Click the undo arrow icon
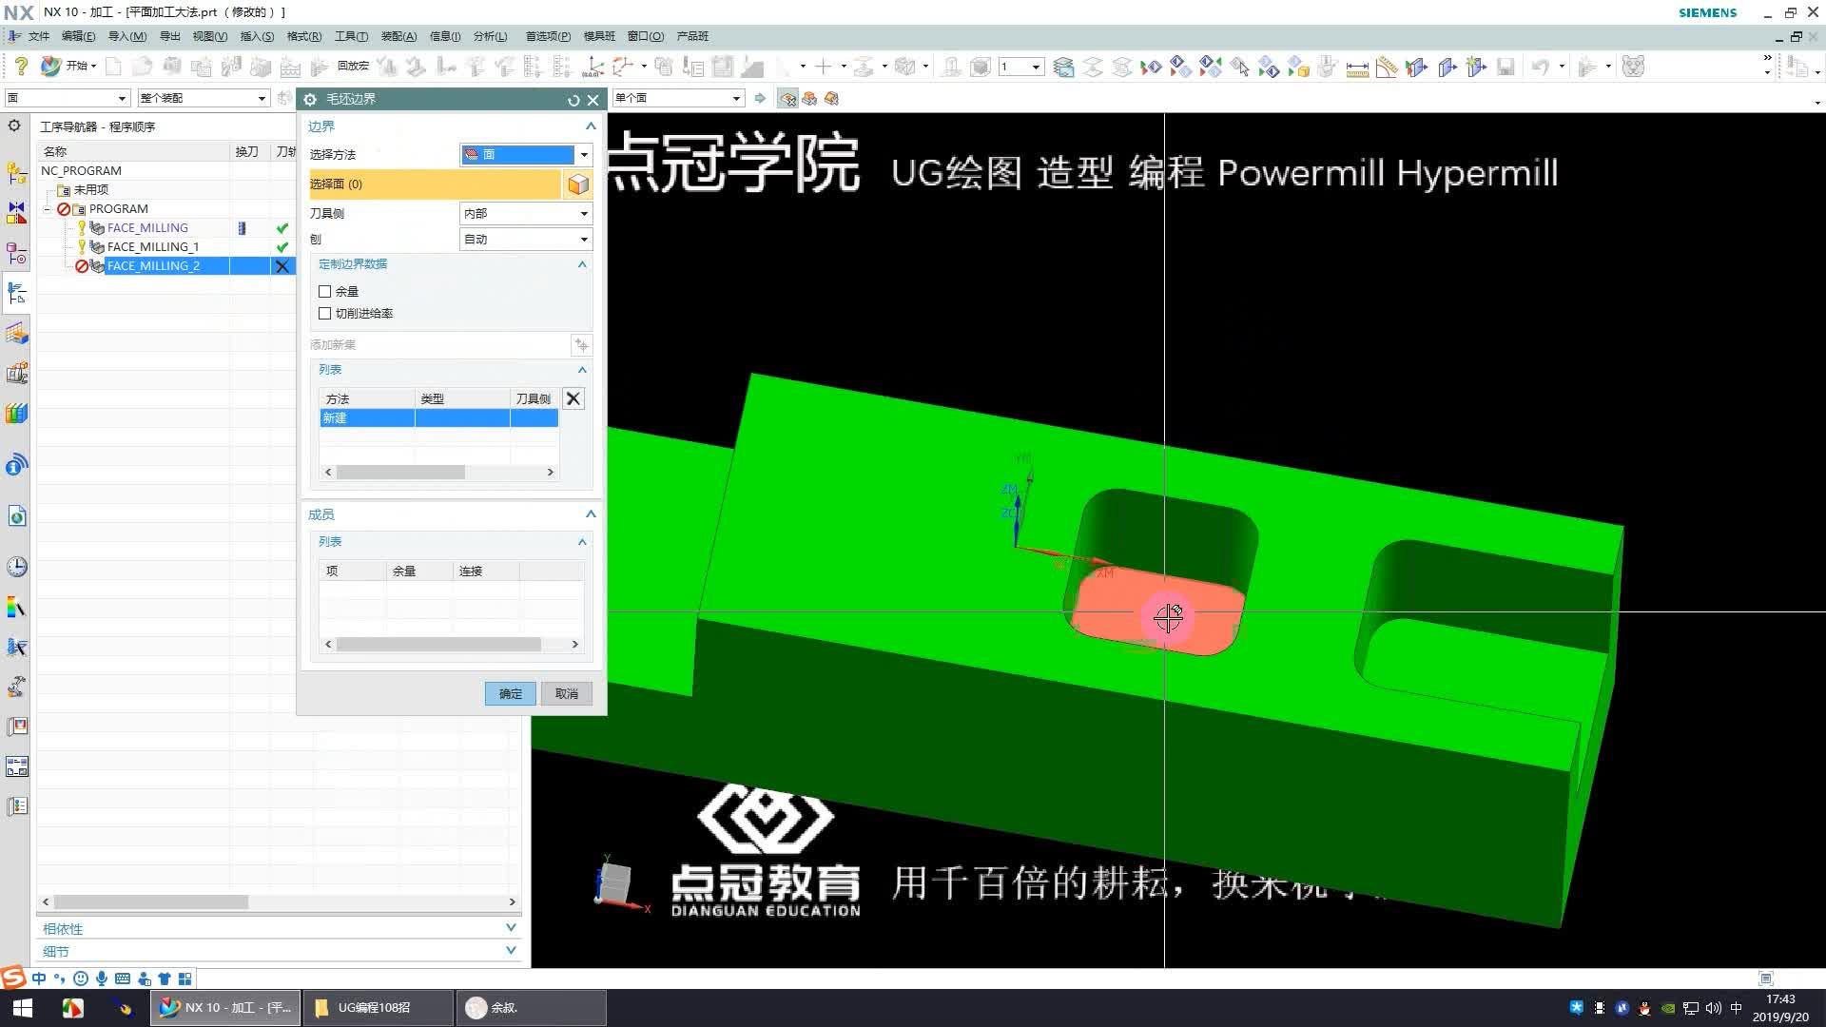Image resolution: width=1826 pixels, height=1027 pixels. coord(1540,67)
